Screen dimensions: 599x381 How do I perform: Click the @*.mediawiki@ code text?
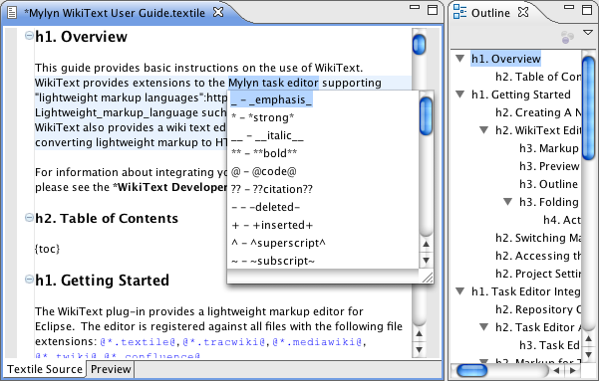point(317,342)
